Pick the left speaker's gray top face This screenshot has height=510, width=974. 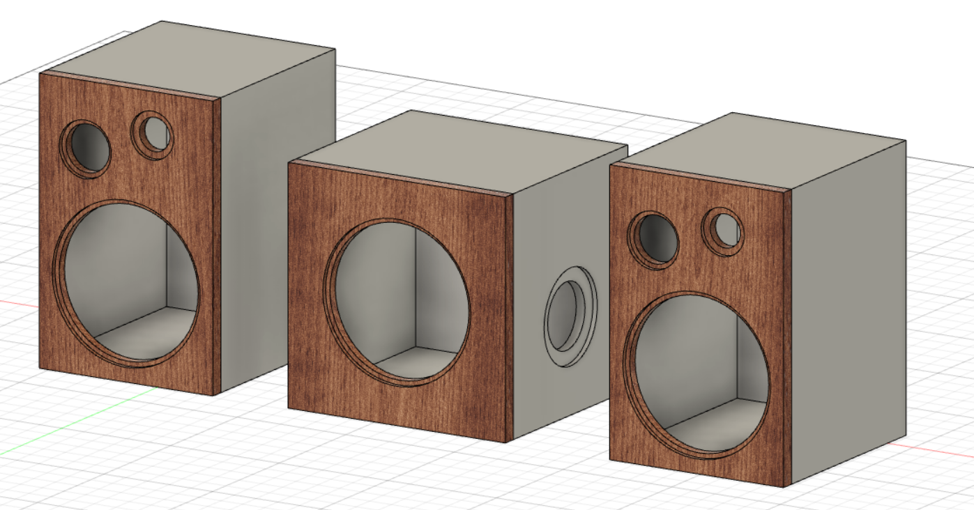(x=188, y=59)
